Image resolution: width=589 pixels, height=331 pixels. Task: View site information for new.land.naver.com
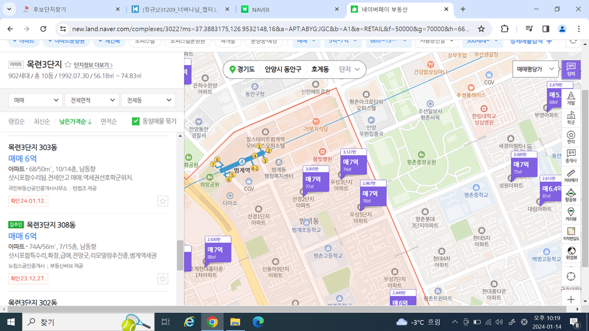(63, 29)
